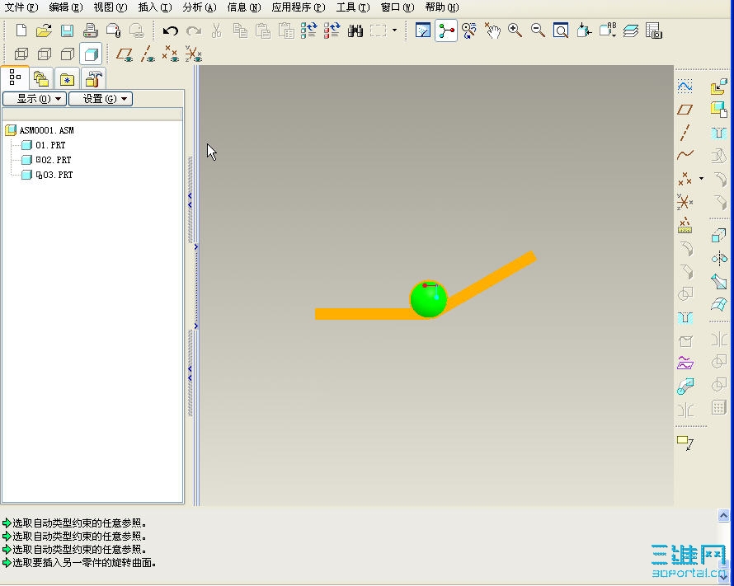Open the 显示 dropdown in model tree
Viewport: 734px width, 586px height.
(x=35, y=99)
